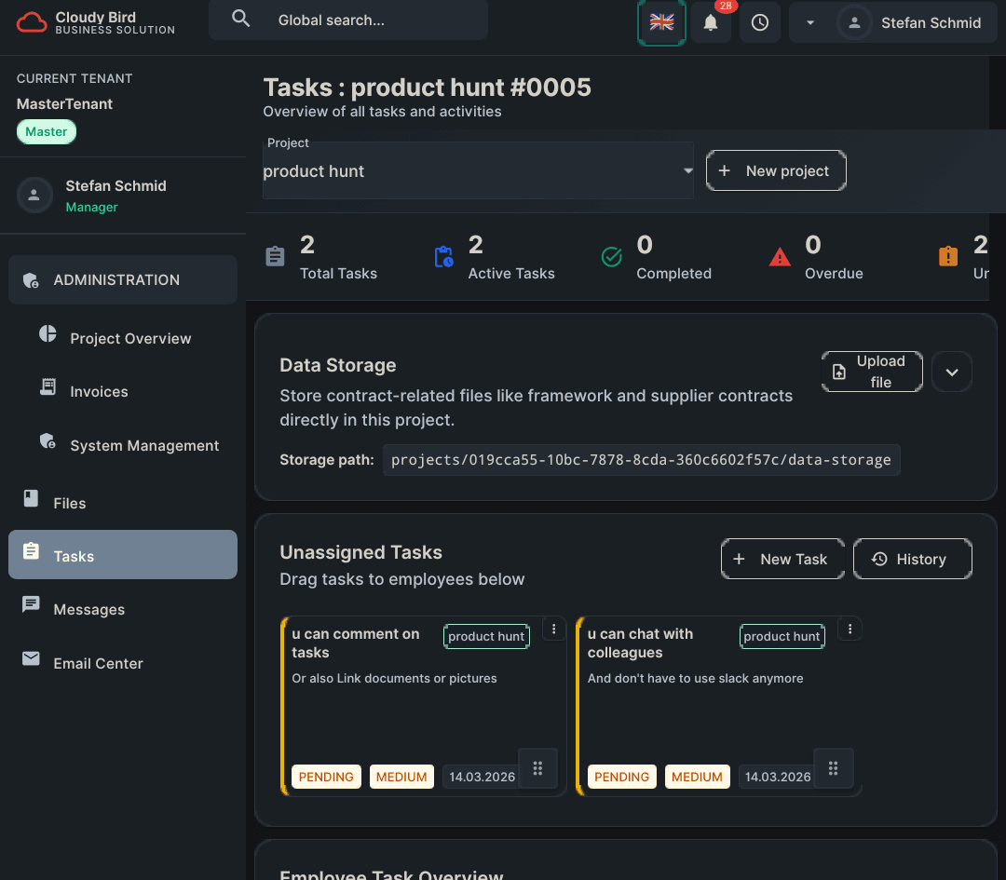This screenshot has height=880, width=1006.
Task: Click the clock/history icon in the top bar
Action: coord(760,21)
